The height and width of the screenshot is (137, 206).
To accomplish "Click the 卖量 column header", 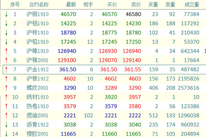I will pyautogui.click(x=170, y=5).
